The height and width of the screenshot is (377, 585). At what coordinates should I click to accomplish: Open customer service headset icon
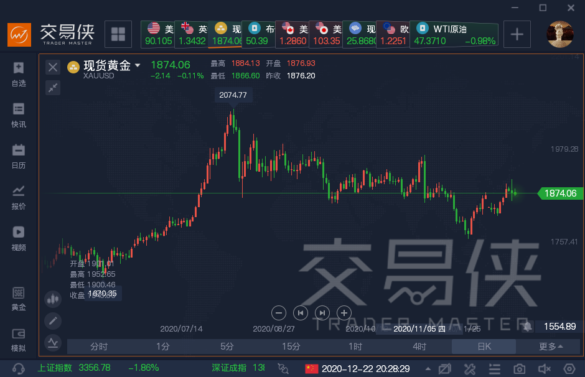18,368
